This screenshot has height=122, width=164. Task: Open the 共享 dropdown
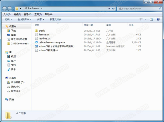[41, 19]
